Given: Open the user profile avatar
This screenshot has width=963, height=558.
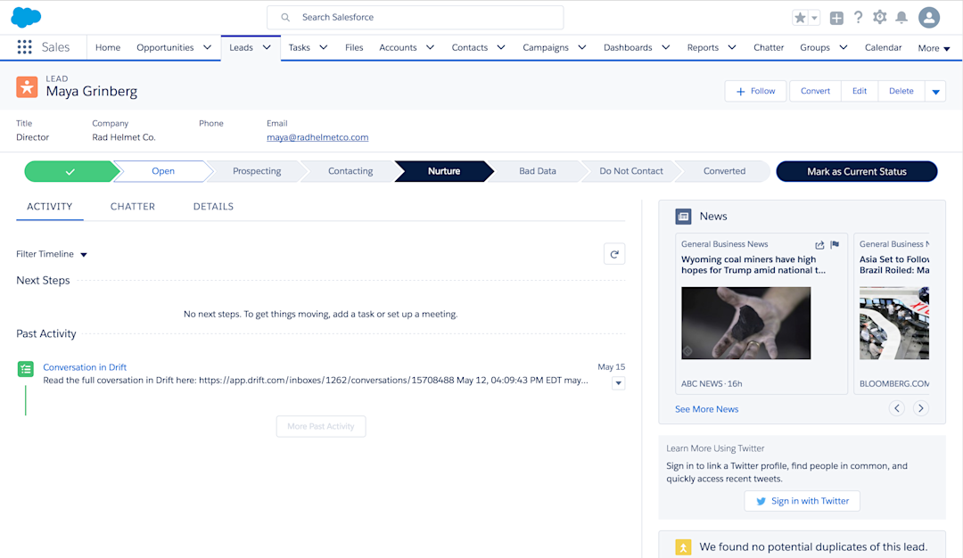Looking at the screenshot, I should pyautogui.click(x=928, y=17).
